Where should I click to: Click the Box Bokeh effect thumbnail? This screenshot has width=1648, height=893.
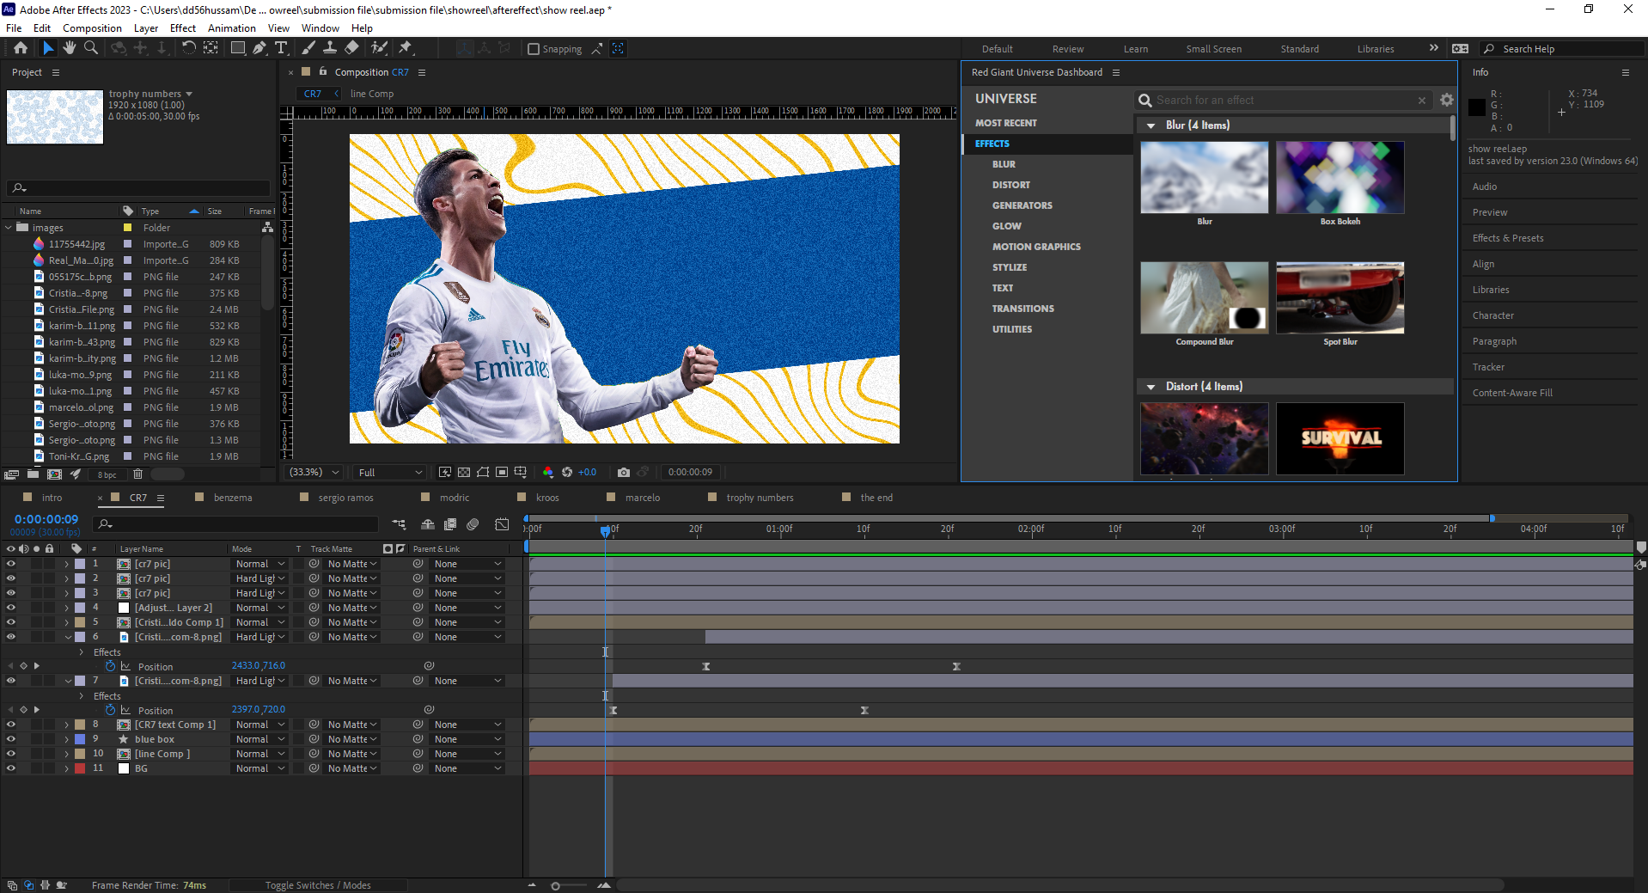[x=1340, y=178]
